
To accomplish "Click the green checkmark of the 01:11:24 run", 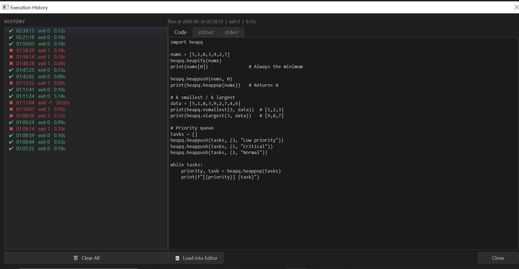I will click(x=11, y=96).
